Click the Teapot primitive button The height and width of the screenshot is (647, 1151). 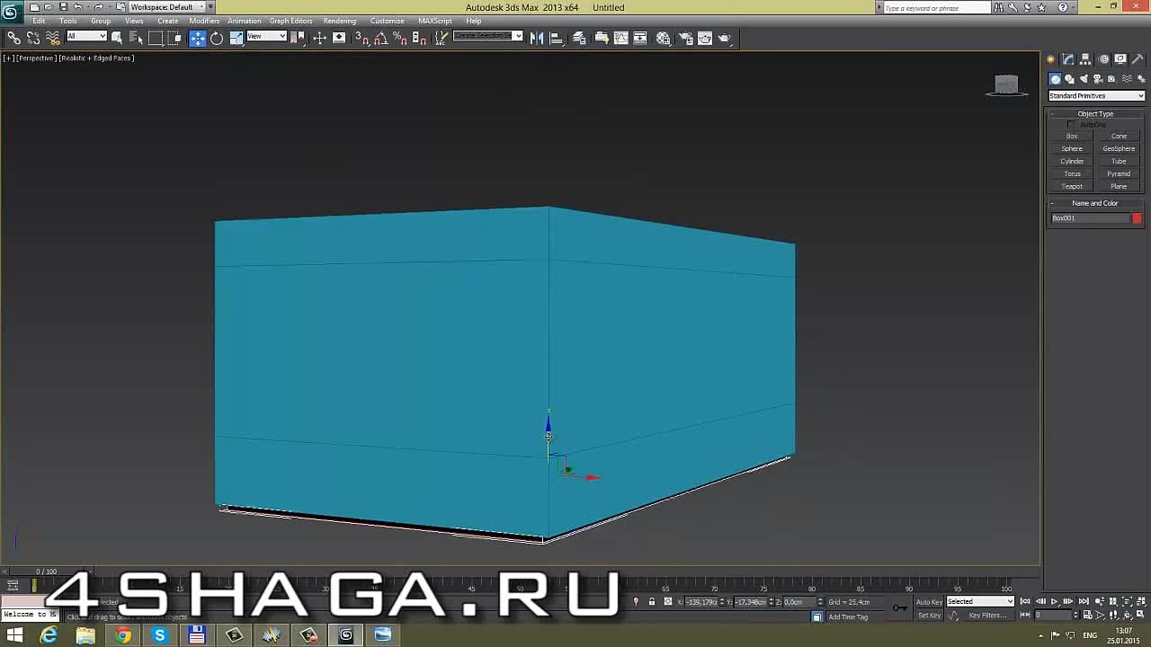click(x=1072, y=187)
